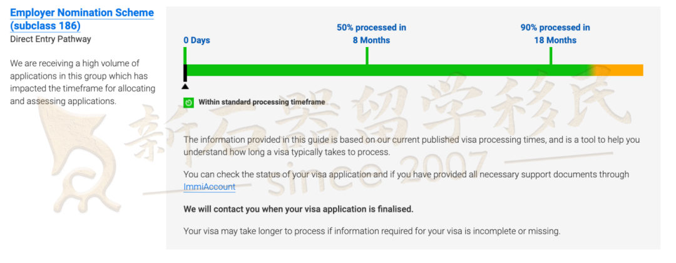Click the black current-position bar at 0 days

pos(185,73)
